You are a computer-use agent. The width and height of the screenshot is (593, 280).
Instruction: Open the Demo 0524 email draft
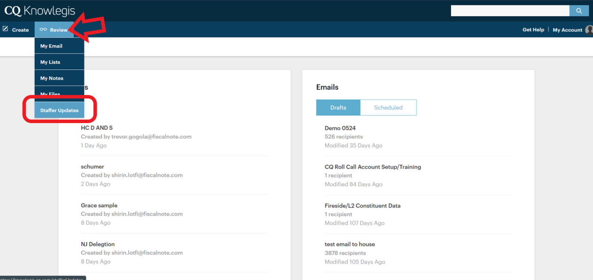click(x=340, y=128)
